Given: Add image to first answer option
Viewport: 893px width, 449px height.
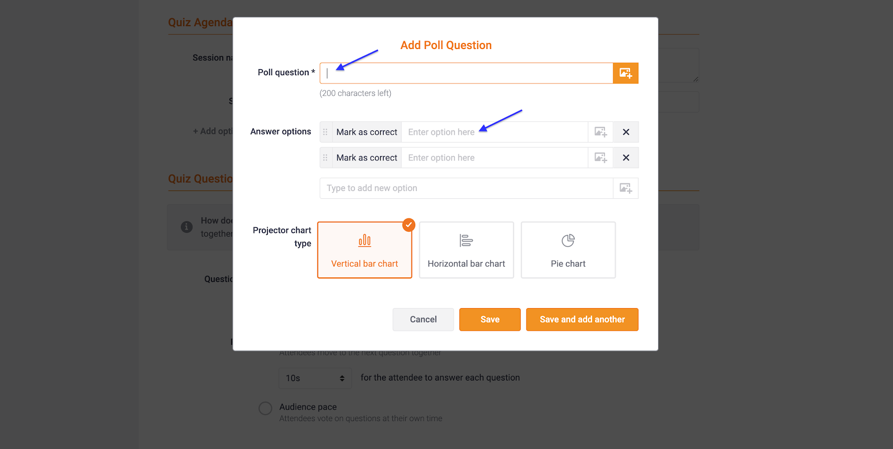Looking at the screenshot, I should point(601,132).
